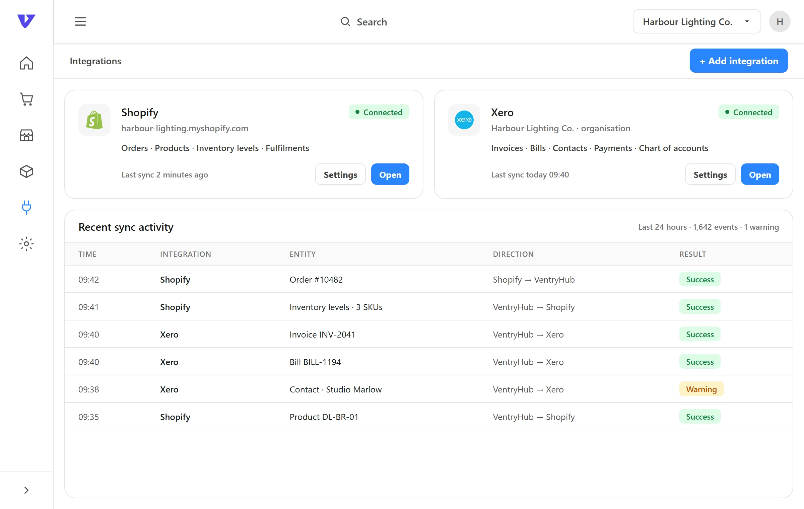Click the Integrations page title

[x=95, y=61]
